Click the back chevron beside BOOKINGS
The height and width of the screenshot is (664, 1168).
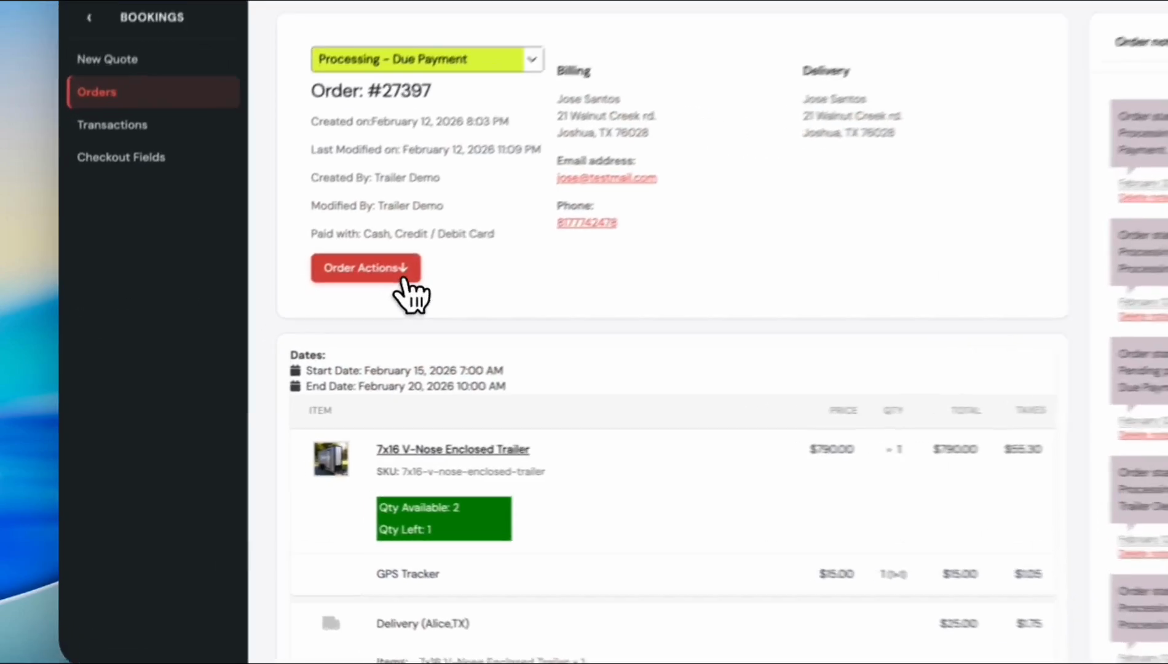pyautogui.click(x=89, y=18)
